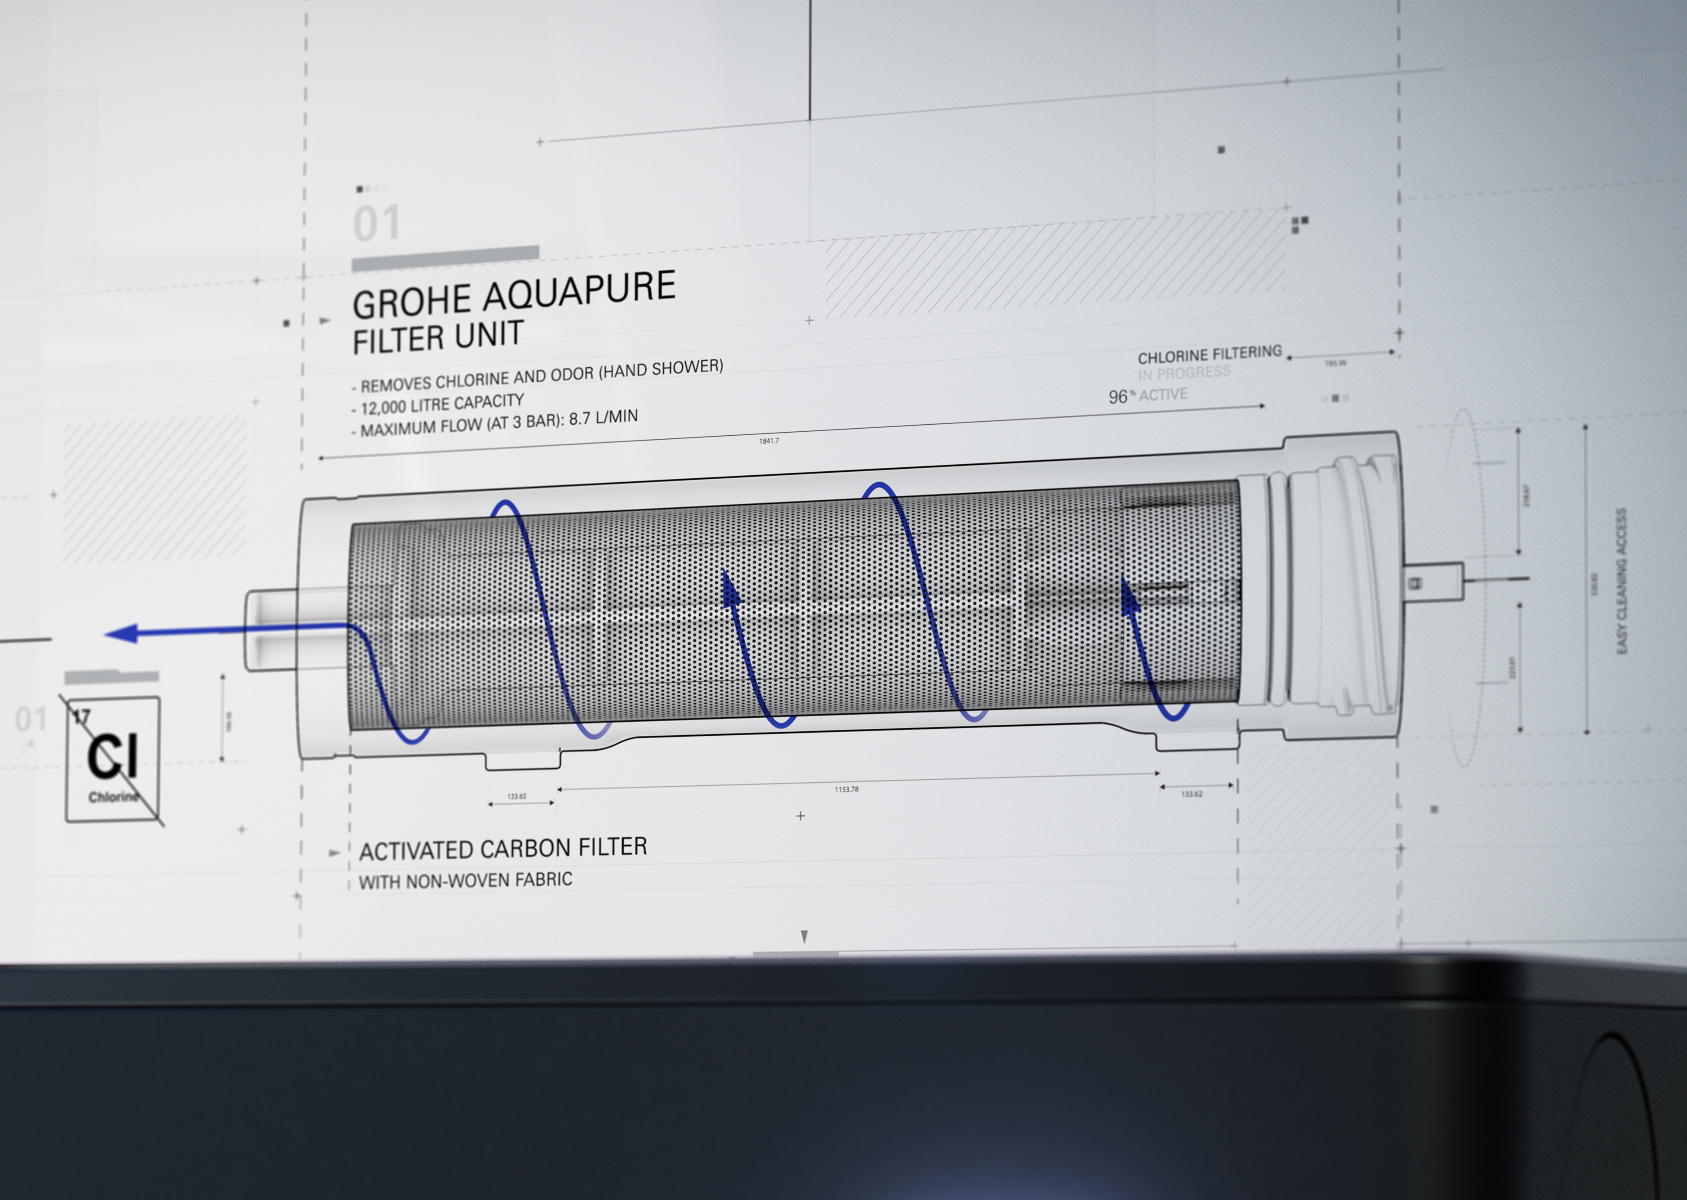Click the perforated carbon filter cartridge drawing

pyautogui.click(x=794, y=604)
